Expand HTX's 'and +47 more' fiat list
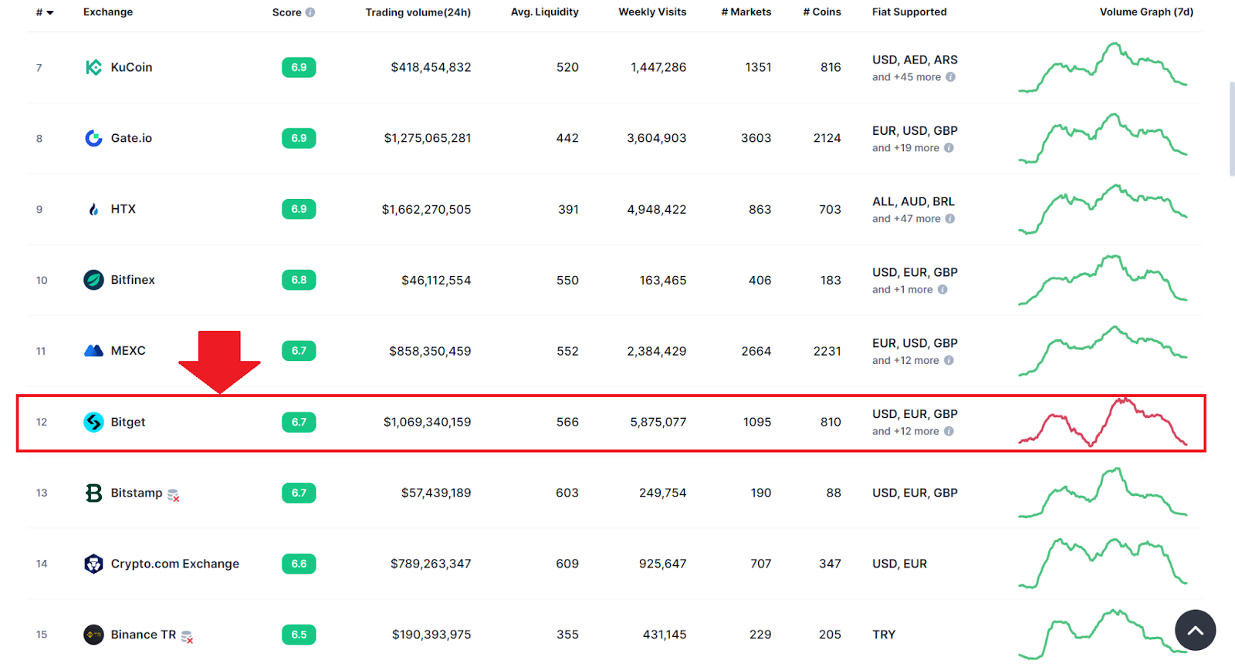The width and height of the screenshot is (1235, 667). coord(906,219)
